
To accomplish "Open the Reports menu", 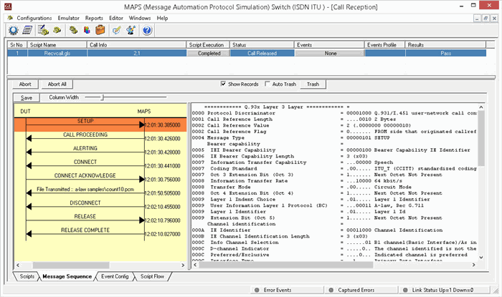I will tap(94, 18).
